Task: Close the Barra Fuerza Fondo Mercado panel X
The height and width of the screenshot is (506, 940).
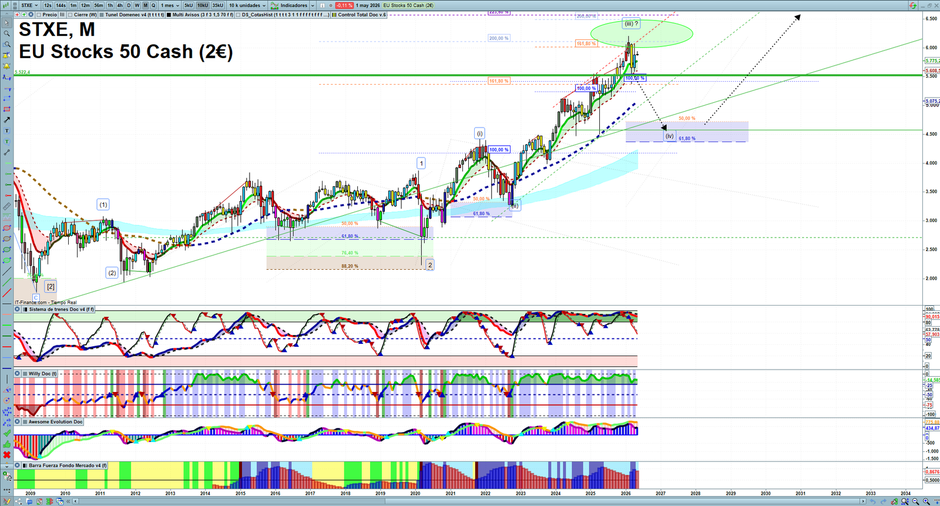Action: pyautogui.click(x=18, y=465)
